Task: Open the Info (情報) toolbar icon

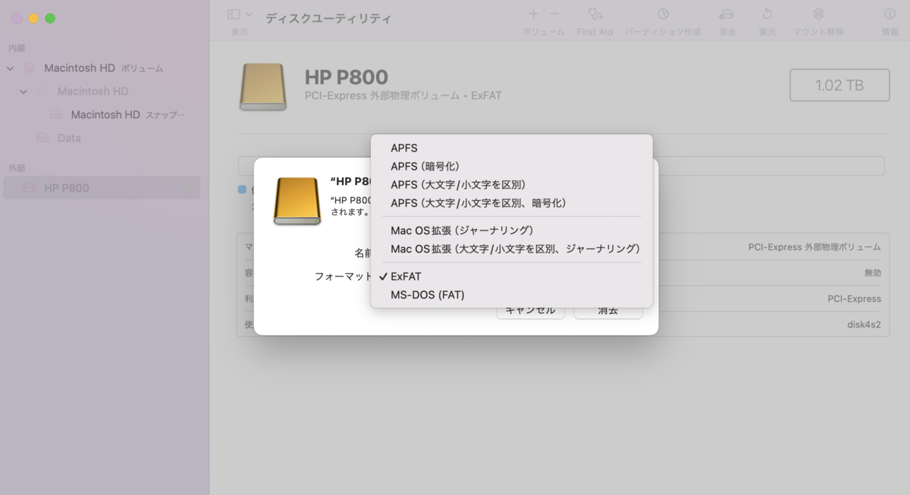Action: (x=890, y=14)
